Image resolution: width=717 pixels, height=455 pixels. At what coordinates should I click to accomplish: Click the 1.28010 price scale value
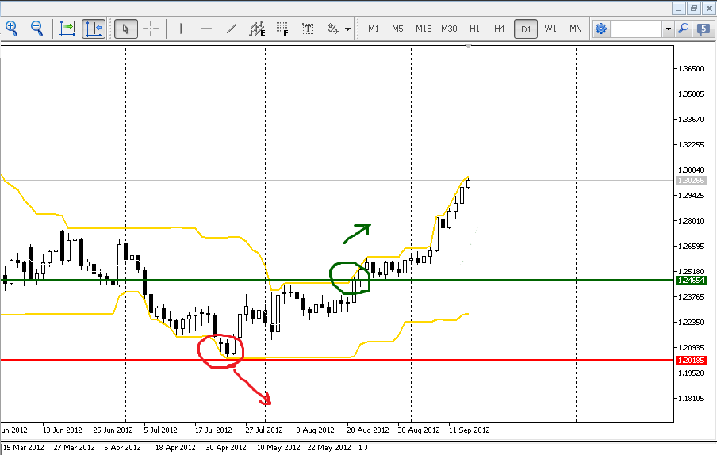[691, 220]
